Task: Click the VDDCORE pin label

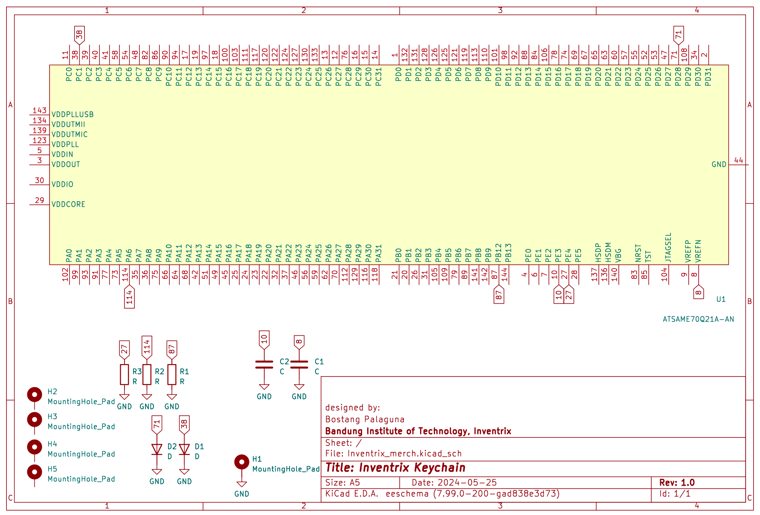Action: pos(68,204)
